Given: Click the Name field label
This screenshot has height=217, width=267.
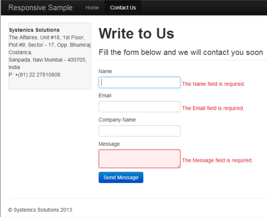Looking at the screenshot, I should (105, 71).
